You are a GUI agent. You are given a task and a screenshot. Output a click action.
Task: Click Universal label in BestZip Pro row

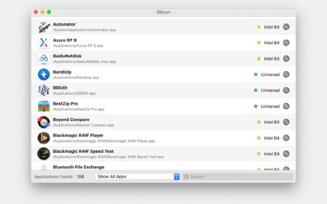point(270,106)
